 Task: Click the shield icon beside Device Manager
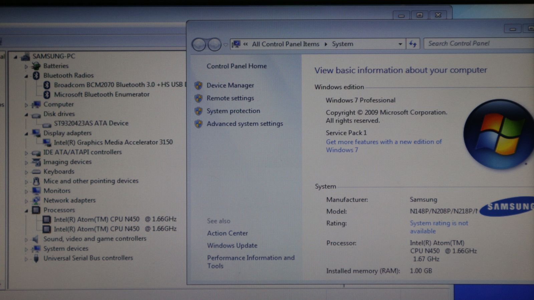(199, 86)
